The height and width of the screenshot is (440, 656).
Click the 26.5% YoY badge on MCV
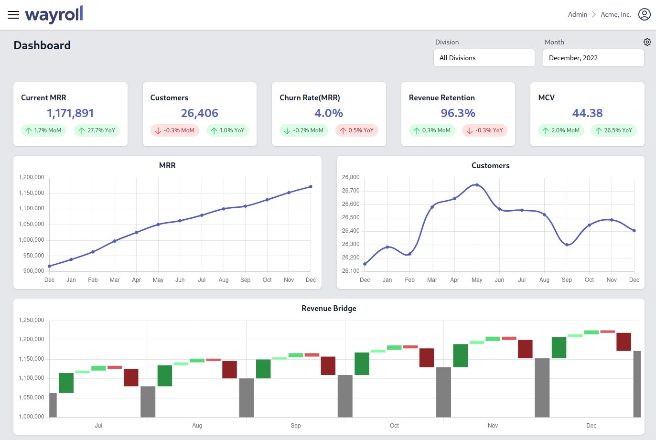pos(614,130)
